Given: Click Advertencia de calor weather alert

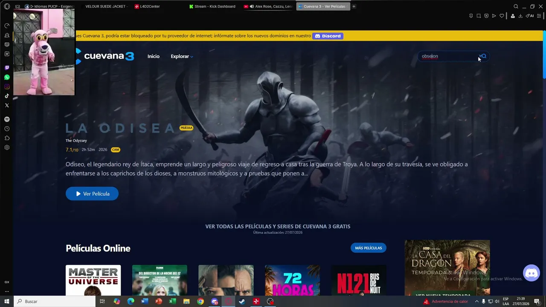Looking at the screenshot, I should tap(445, 301).
